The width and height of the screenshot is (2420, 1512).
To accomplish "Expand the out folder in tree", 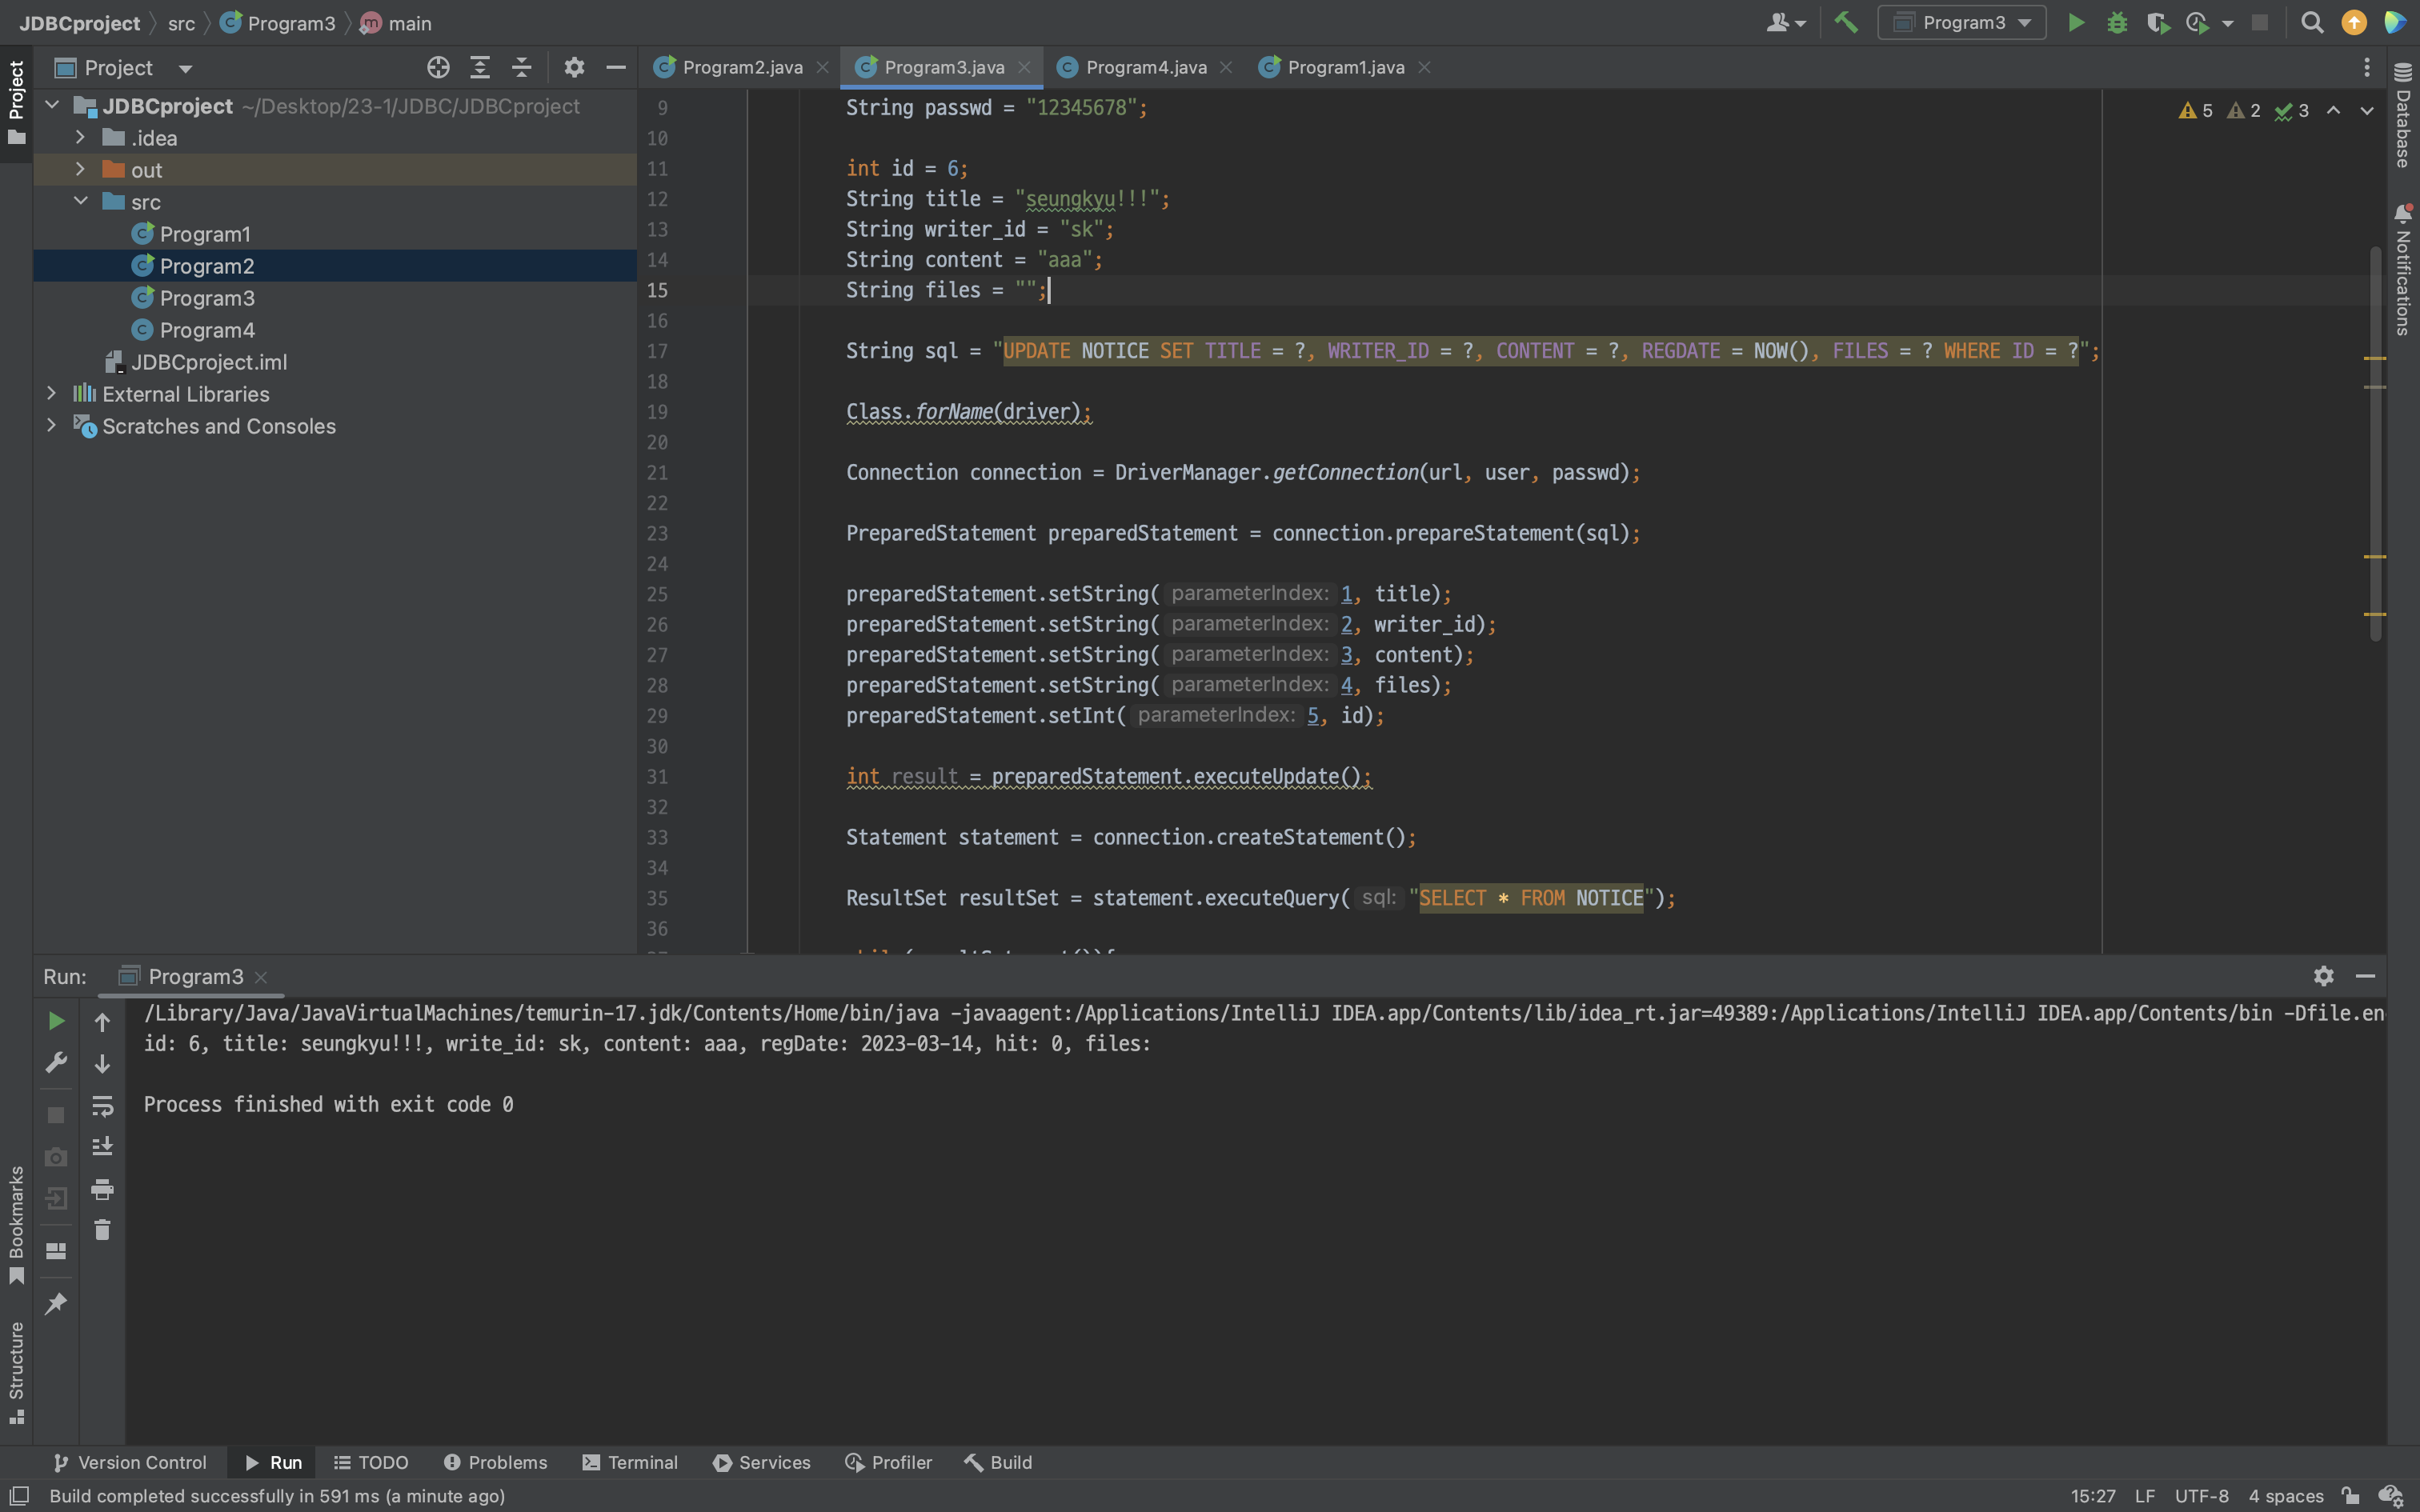I will pos(80,169).
